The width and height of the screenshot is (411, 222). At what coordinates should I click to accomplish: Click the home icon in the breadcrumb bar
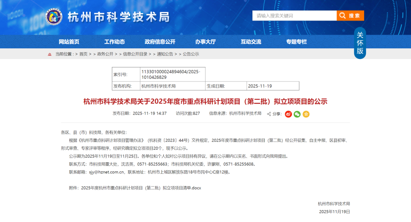[x=49, y=54]
